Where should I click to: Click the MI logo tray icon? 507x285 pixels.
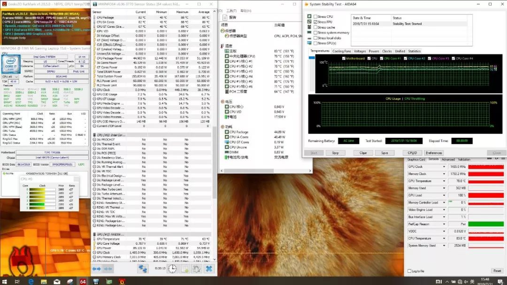[x=439, y=282]
